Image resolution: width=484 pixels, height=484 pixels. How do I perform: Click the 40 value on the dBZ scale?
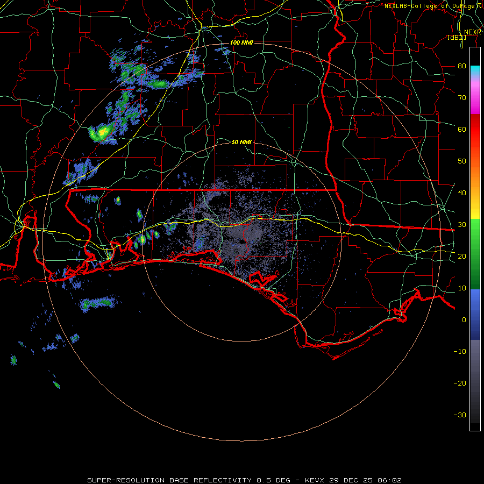(462, 193)
